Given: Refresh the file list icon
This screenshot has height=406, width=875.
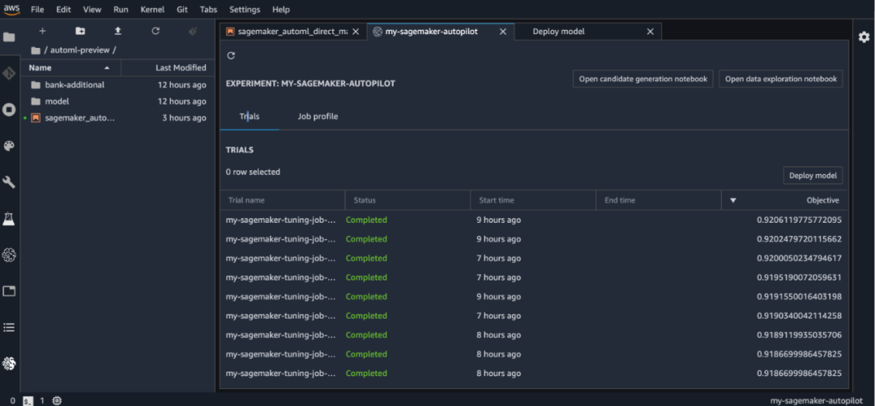Looking at the screenshot, I should (156, 32).
